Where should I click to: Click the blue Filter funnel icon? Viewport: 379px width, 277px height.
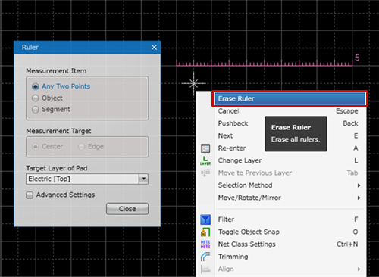click(205, 219)
